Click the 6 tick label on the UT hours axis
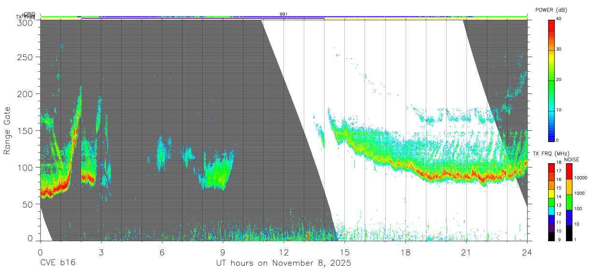 [x=162, y=252]
